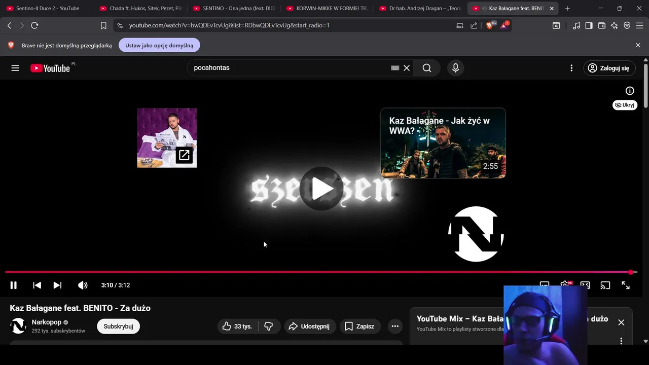
Task: Open Narkopop channel name link
Action: (x=47, y=322)
